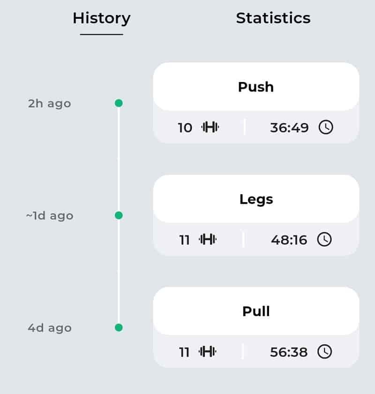Click the clock icon next to 56:38

point(324,351)
